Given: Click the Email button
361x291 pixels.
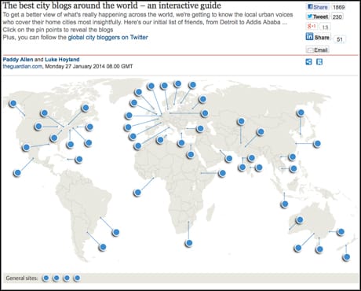Looking at the screenshot, I should pyautogui.click(x=318, y=50).
